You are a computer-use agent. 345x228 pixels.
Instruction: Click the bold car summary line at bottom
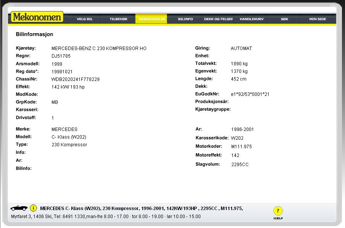tap(141, 209)
